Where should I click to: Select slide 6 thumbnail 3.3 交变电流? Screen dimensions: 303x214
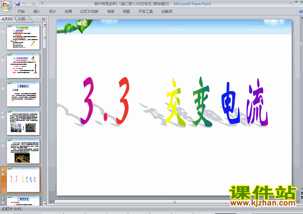click(x=23, y=180)
